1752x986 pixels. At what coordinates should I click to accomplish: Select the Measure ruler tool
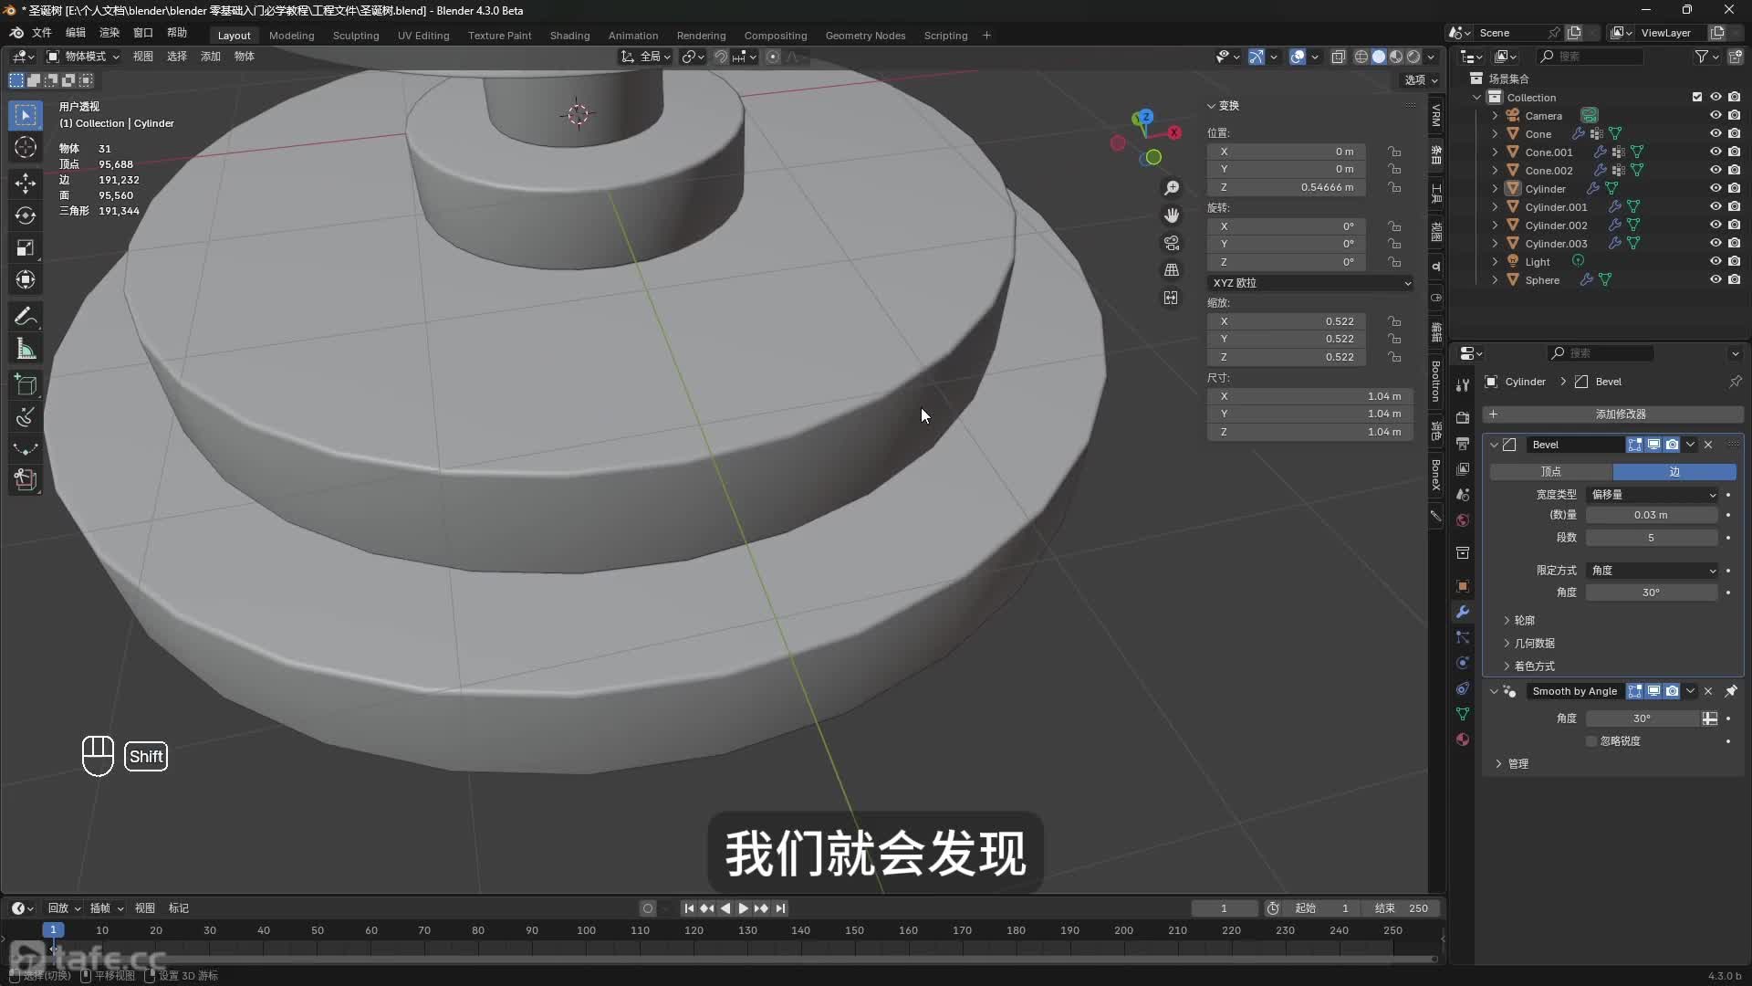click(x=26, y=350)
